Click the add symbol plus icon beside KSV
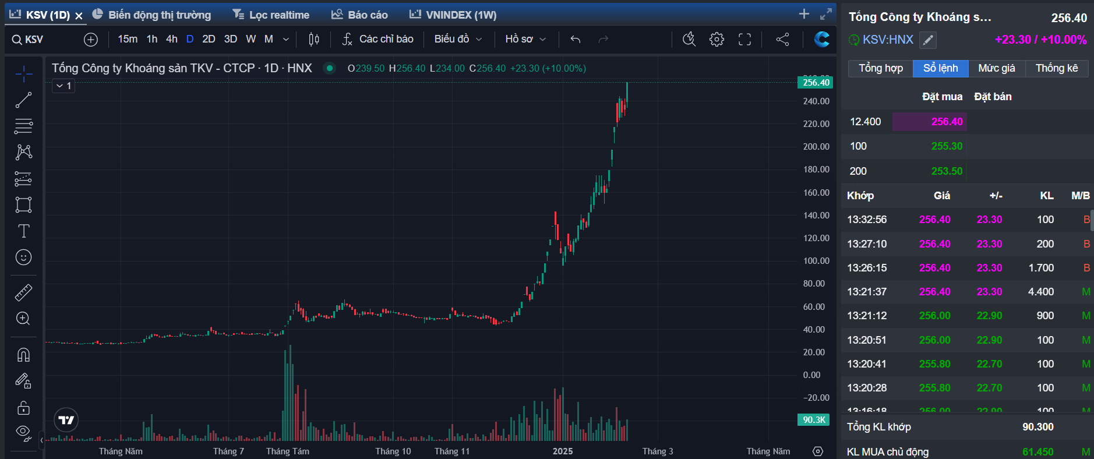Viewport: 1094px width, 459px height. (x=91, y=39)
